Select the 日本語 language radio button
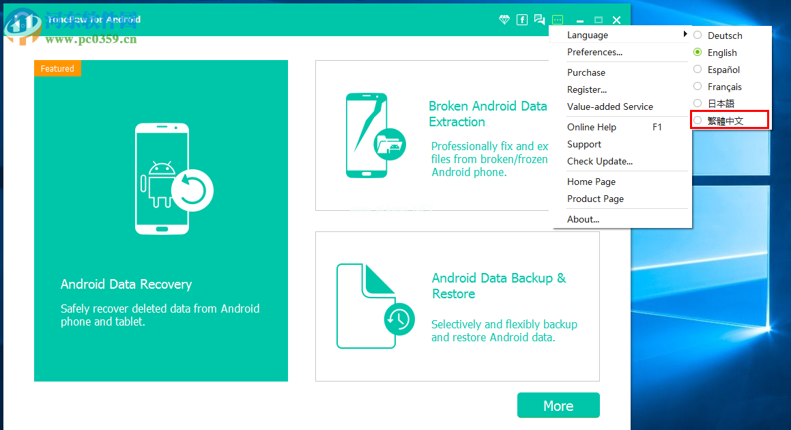This screenshot has width=791, height=430. click(x=697, y=102)
